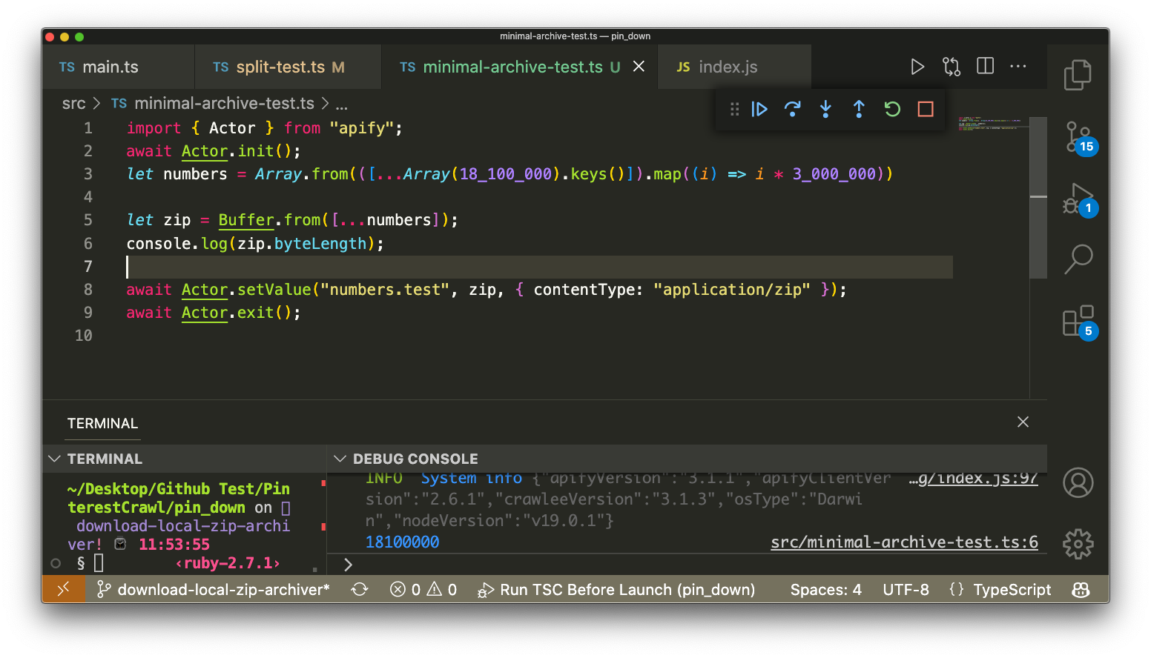Click byteLength on line 6
The width and height of the screenshot is (1151, 658).
(320, 244)
